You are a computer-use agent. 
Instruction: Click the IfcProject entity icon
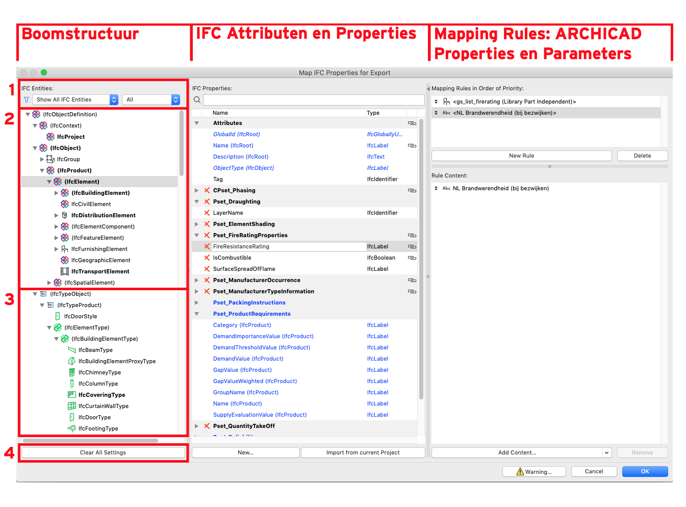(x=50, y=137)
